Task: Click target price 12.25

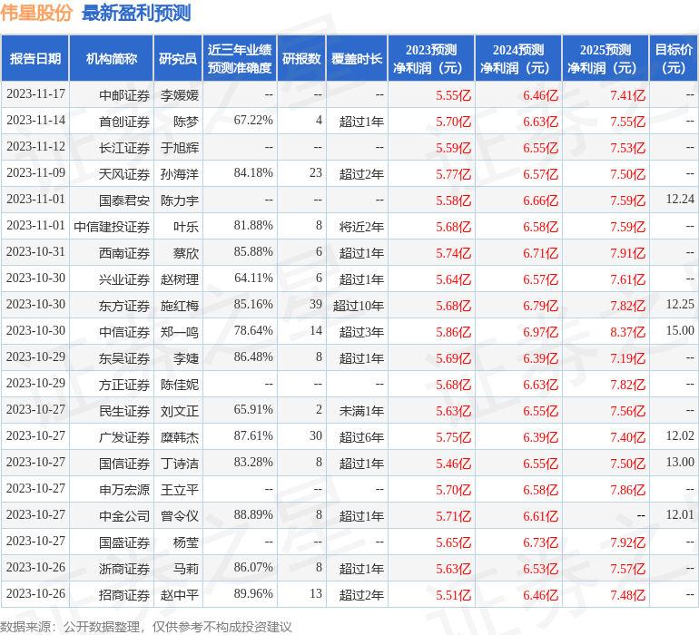Action: [x=680, y=305]
